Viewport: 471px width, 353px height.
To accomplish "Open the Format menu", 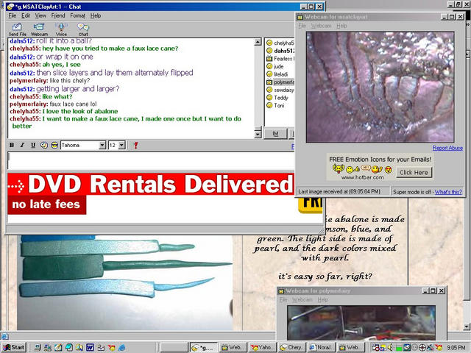I will click(77, 15).
